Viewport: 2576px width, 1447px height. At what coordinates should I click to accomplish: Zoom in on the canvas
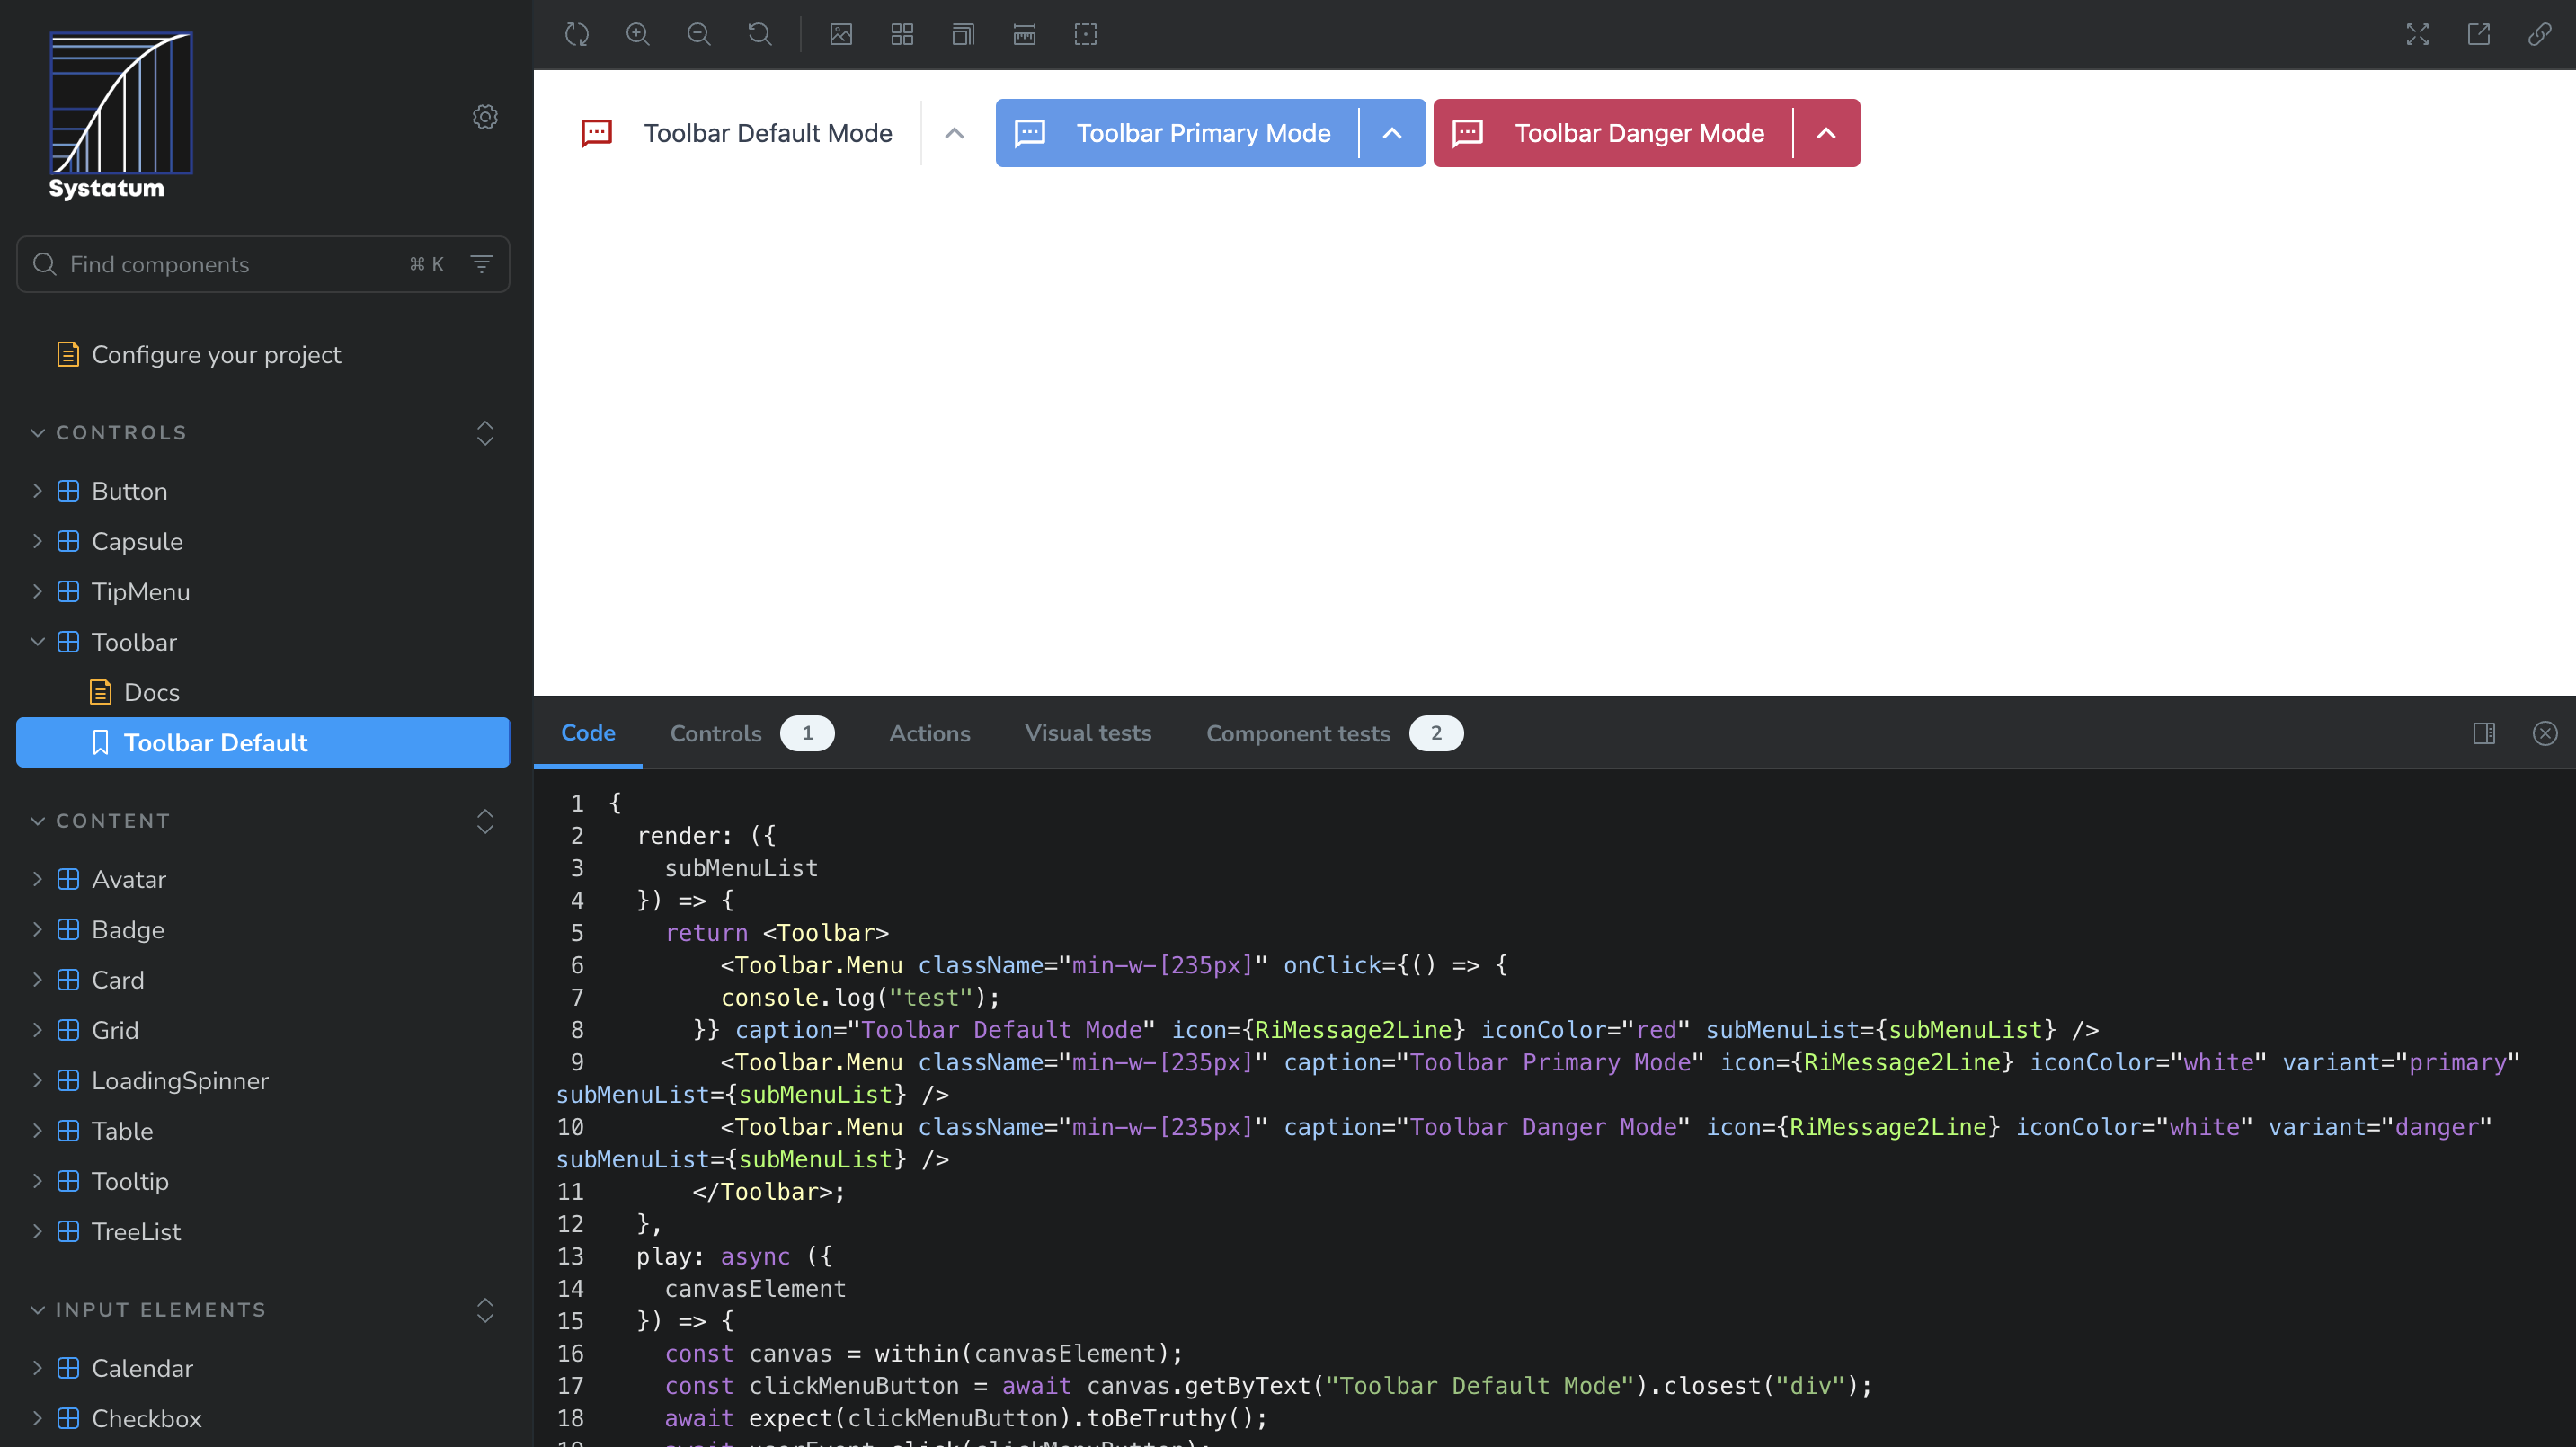pos(638,35)
